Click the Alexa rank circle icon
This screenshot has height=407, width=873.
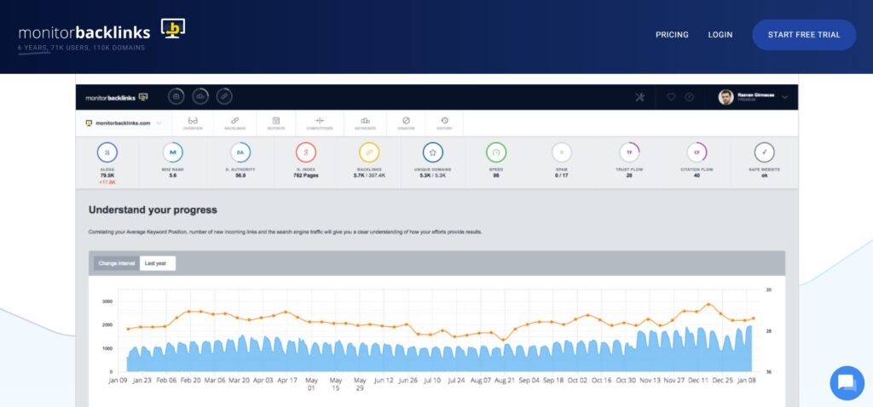(107, 152)
